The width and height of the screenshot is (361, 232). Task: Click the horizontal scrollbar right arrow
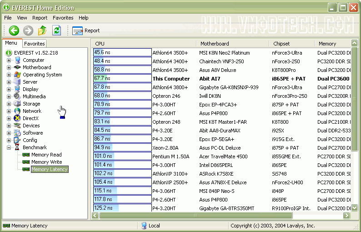click(x=346, y=216)
